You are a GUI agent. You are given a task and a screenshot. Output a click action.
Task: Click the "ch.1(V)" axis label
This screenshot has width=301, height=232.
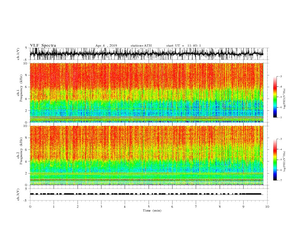[x=18, y=54]
